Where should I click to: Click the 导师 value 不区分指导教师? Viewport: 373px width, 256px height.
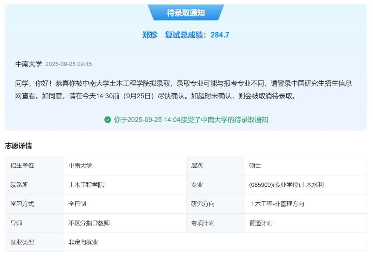89,223
